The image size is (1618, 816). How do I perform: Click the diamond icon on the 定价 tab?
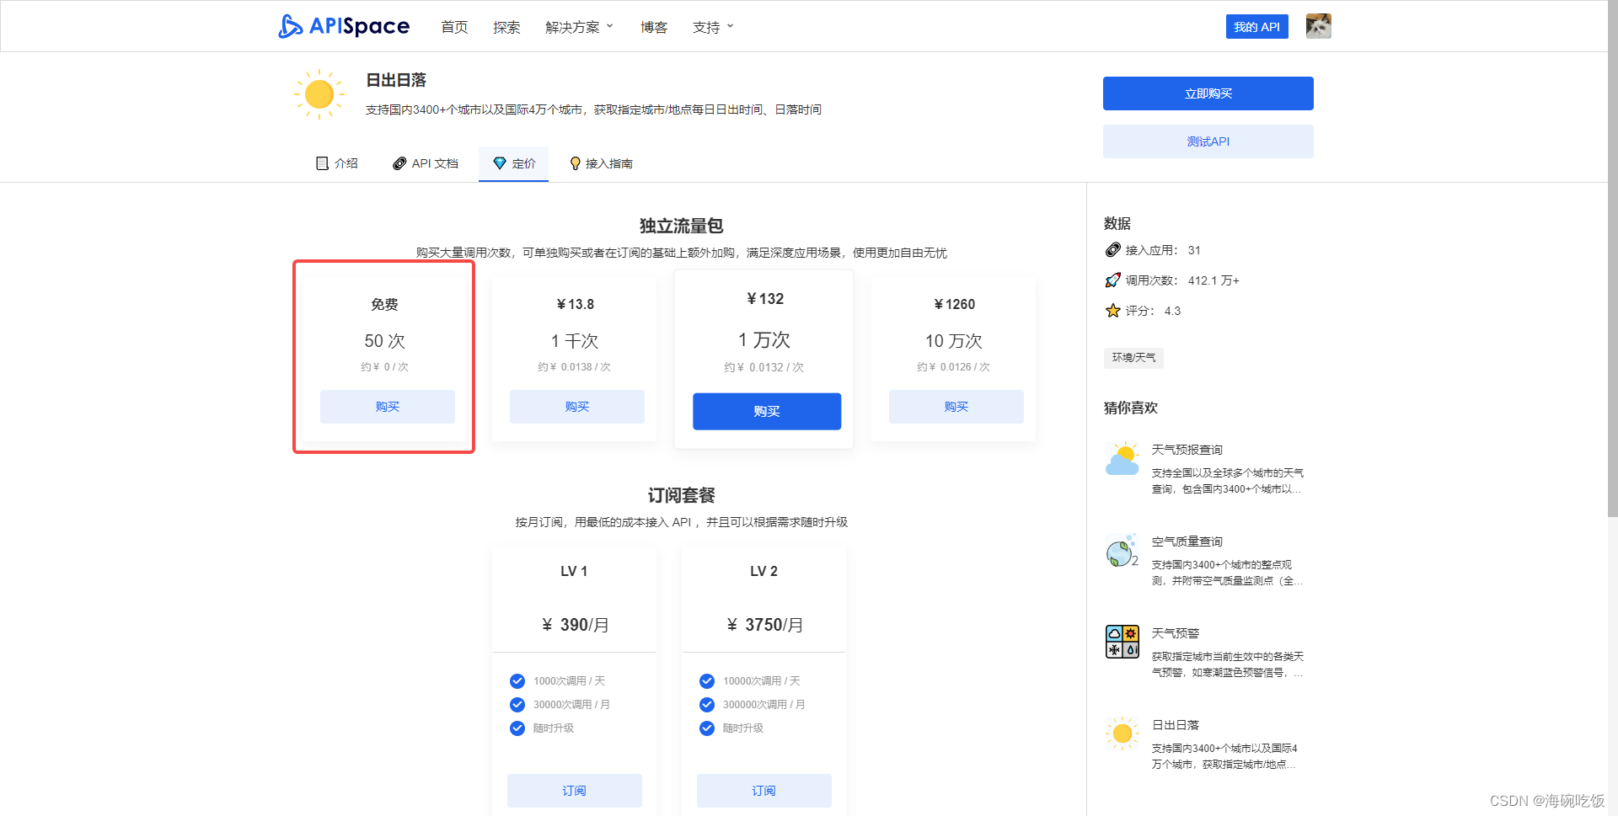[499, 163]
